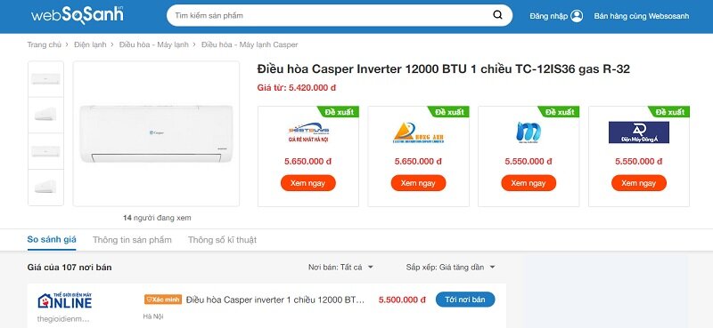Open the Điện lạnh breadcrumb link
The image size is (713, 328).
click(90, 44)
